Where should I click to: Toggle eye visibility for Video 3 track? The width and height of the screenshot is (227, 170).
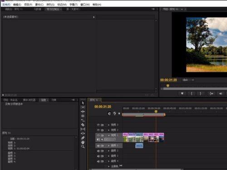click(98, 125)
